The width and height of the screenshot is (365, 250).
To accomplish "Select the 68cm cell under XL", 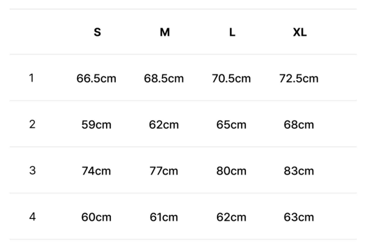I will pyautogui.click(x=299, y=125).
